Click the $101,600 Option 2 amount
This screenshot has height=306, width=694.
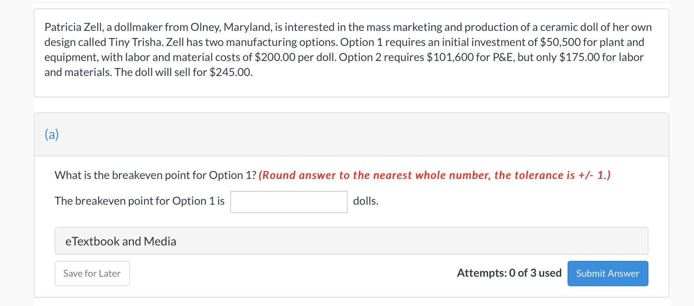click(450, 57)
